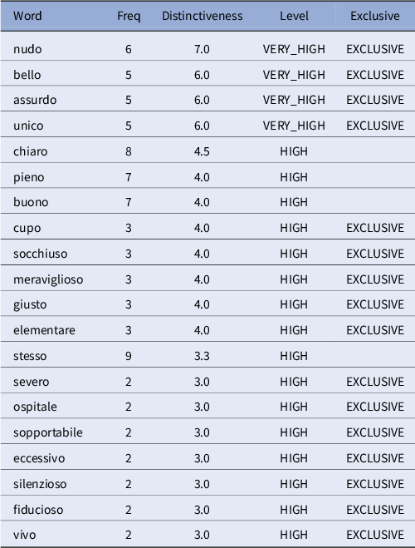Click VERY_HIGH level in the unico row

[x=294, y=126]
